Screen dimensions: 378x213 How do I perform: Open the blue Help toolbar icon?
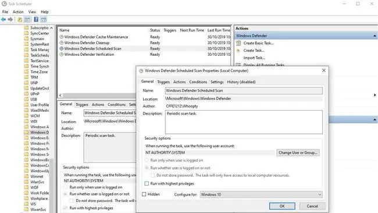[x=36, y=19]
